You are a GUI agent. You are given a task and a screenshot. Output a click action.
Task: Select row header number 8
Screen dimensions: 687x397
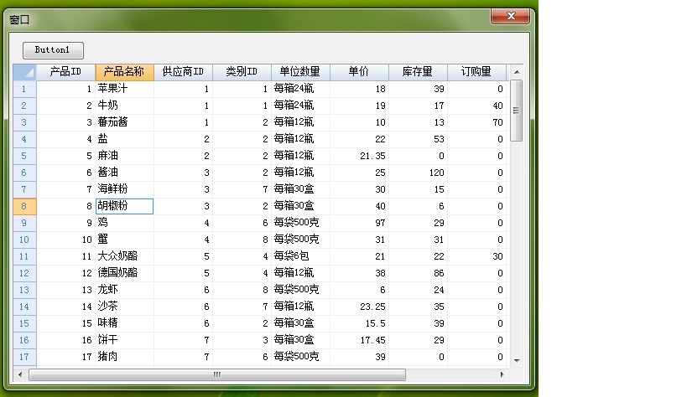pos(24,206)
